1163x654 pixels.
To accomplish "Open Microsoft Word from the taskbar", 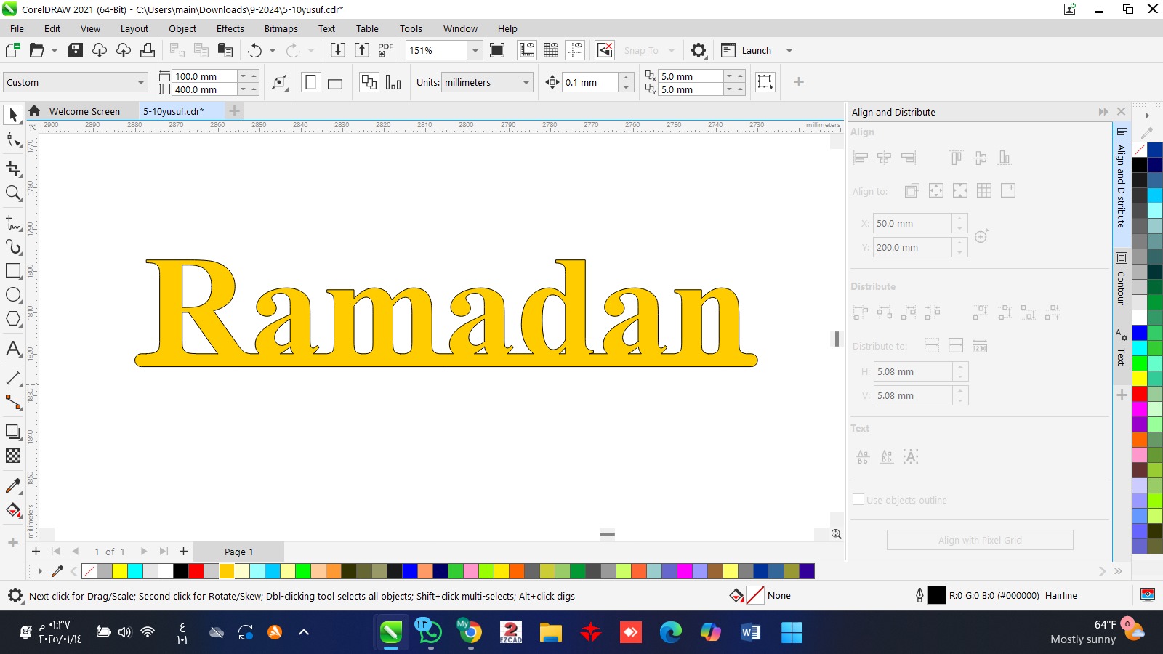I will 750,632.
